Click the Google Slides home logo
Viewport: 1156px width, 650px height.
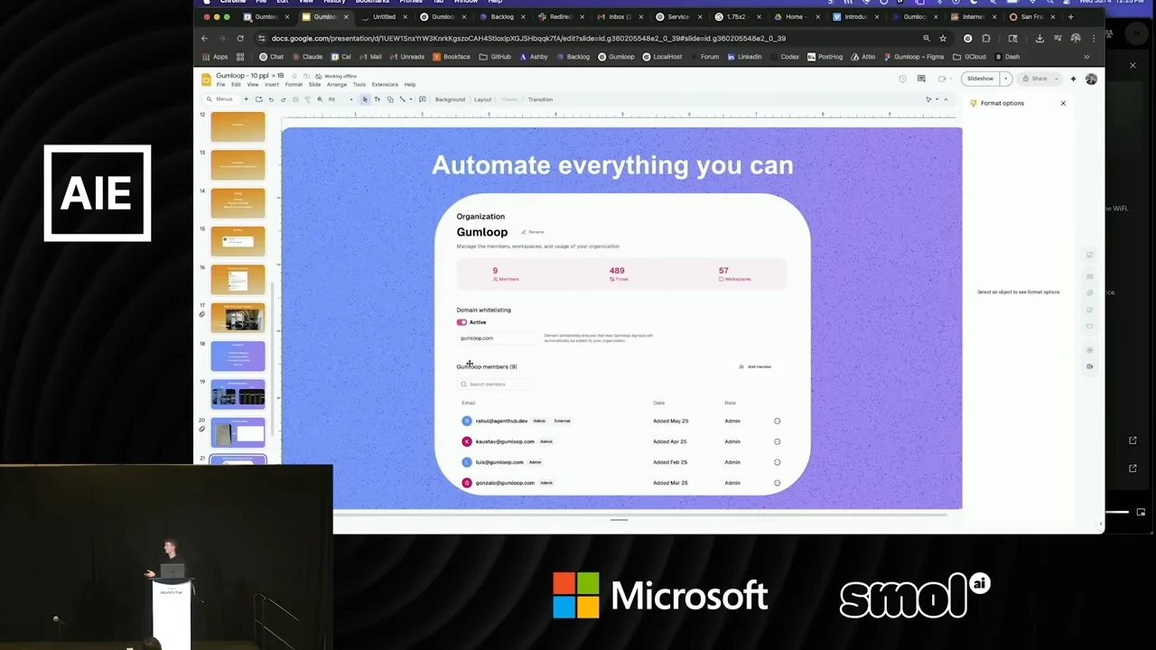[x=206, y=79]
